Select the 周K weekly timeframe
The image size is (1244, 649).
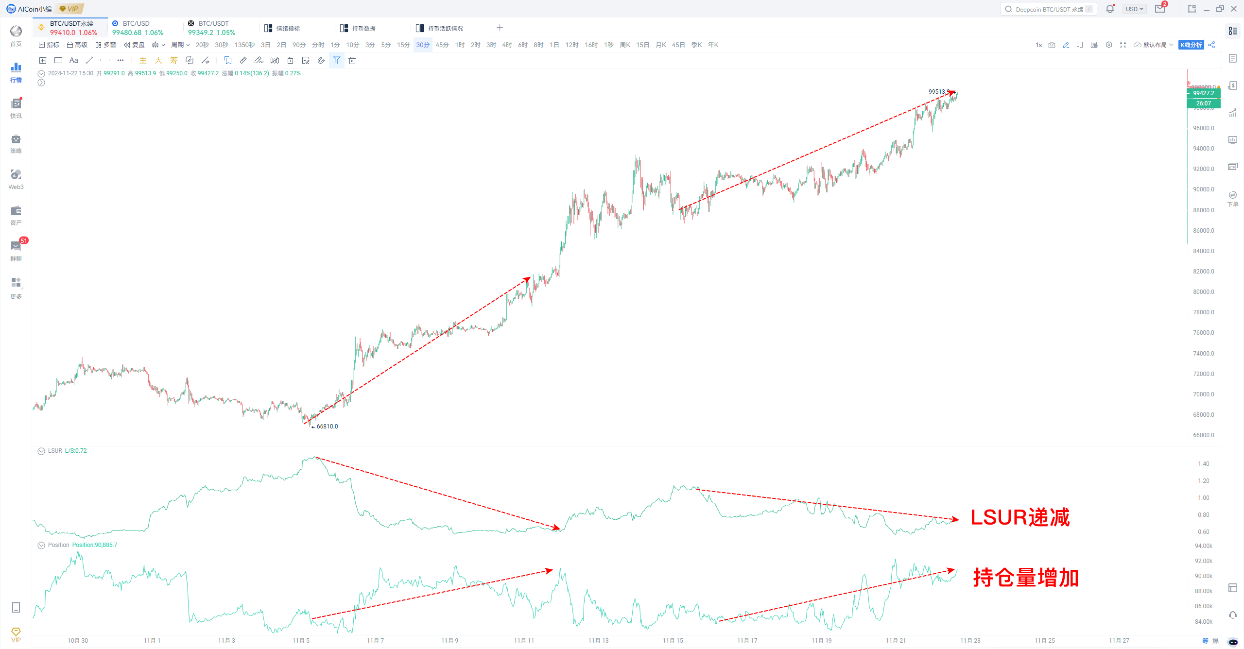(625, 45)
